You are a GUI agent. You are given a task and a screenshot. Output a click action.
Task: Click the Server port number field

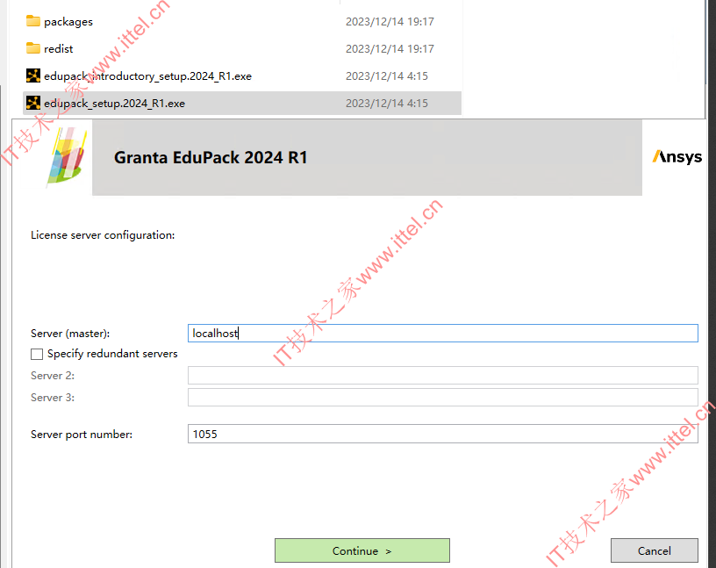point(443,434)
